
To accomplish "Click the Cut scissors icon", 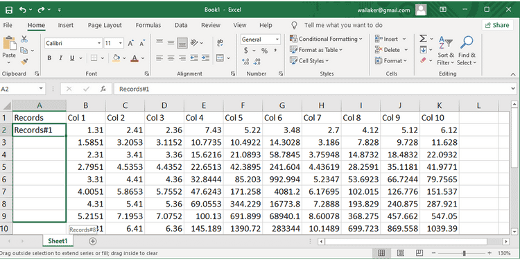I will [24, 39].
